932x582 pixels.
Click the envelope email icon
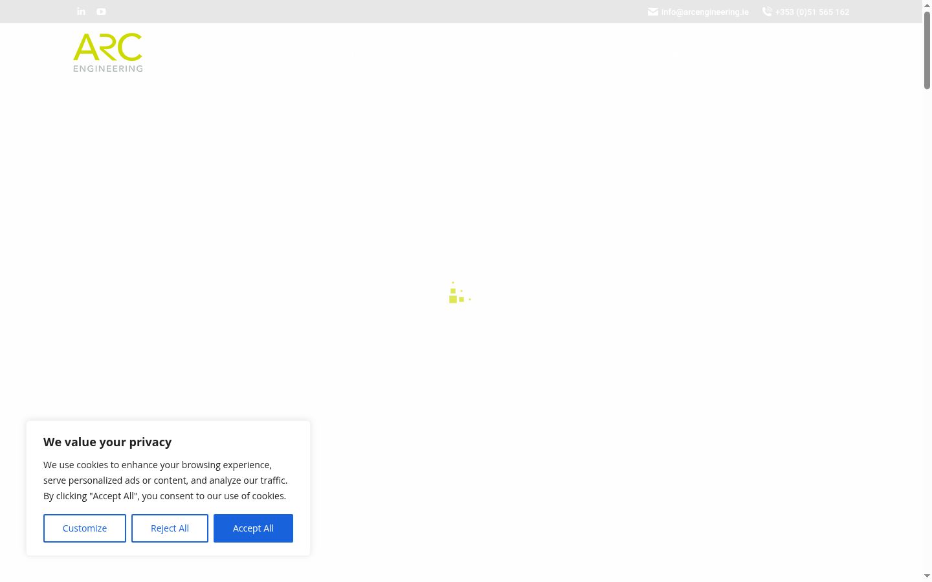coord(653,12)
